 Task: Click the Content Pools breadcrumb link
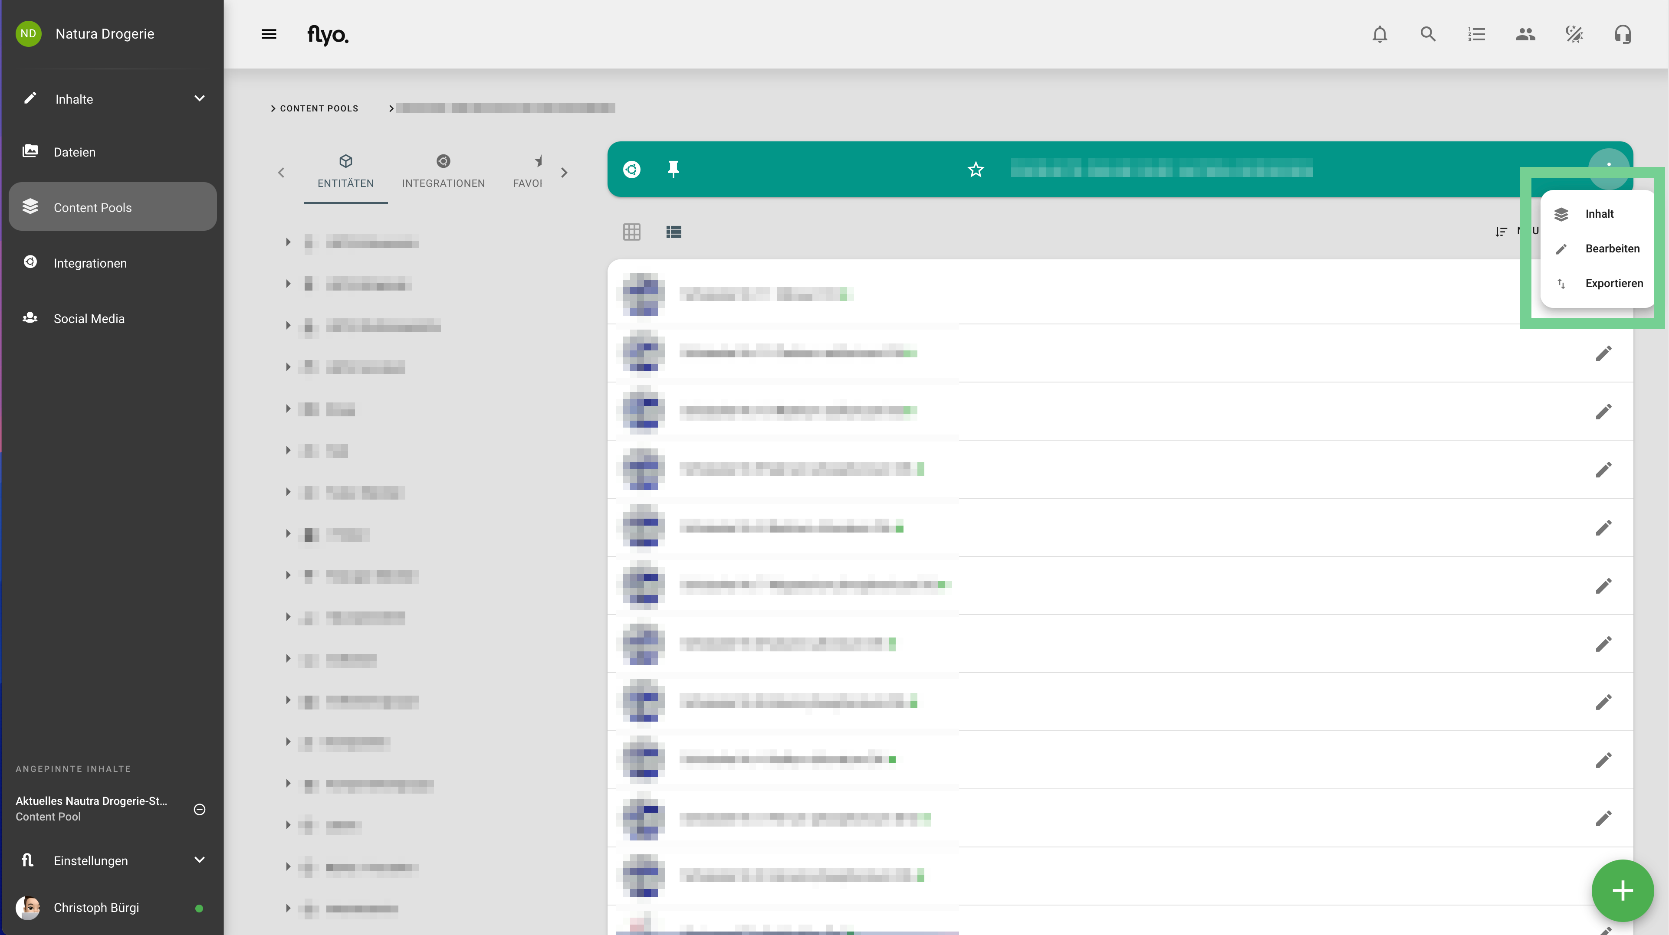point(319,108)
